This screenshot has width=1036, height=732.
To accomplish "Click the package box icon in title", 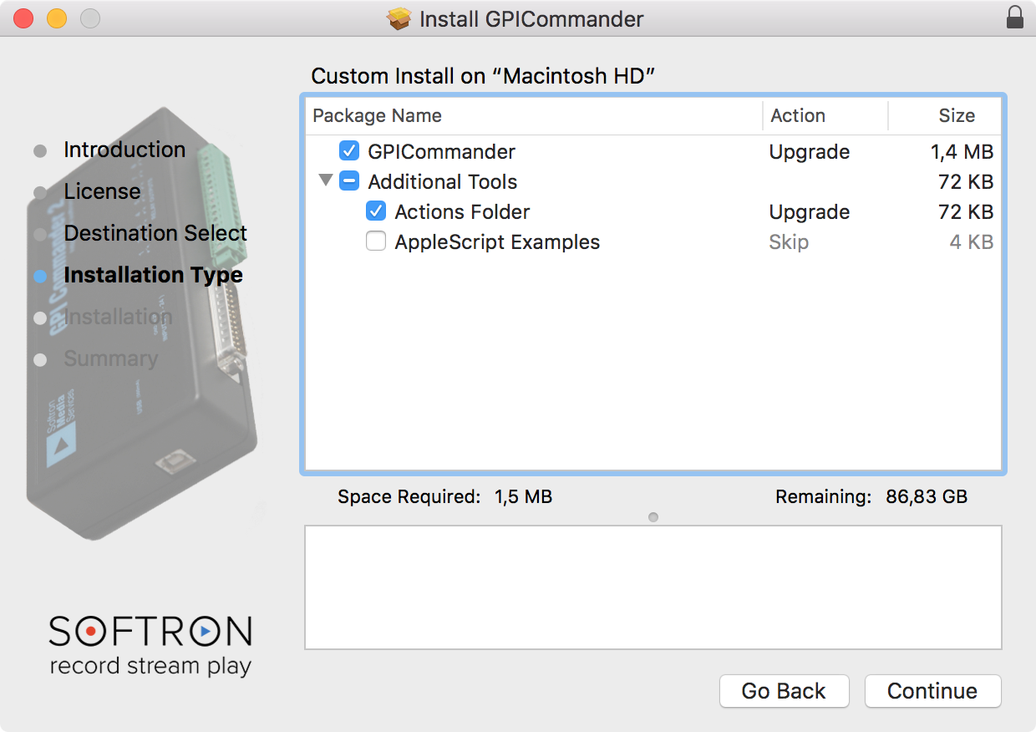I will click(x=399, y=18).
